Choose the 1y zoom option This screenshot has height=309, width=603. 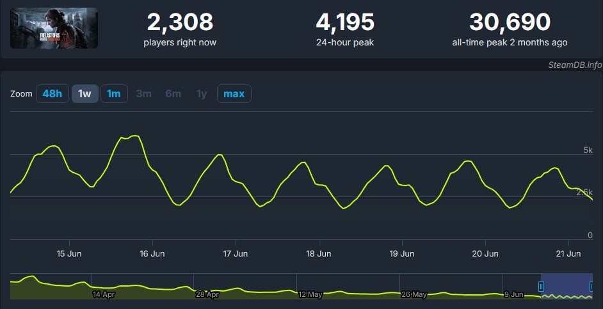(x=202, y=94)
